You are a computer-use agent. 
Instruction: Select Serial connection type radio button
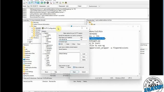point(65,44)
